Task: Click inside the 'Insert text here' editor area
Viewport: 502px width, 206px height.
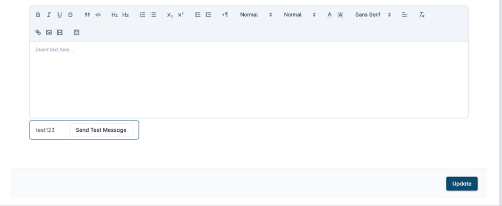Action: (249, 80)
